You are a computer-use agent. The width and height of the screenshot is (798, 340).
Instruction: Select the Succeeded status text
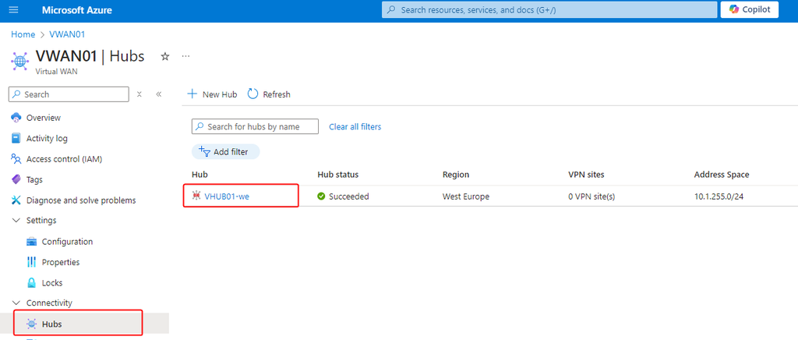pos(348,197)
